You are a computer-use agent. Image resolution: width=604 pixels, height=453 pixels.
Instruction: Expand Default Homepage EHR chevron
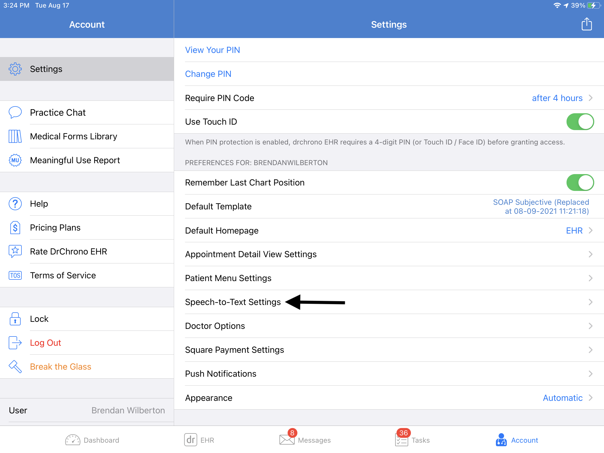tap(590, 231)
